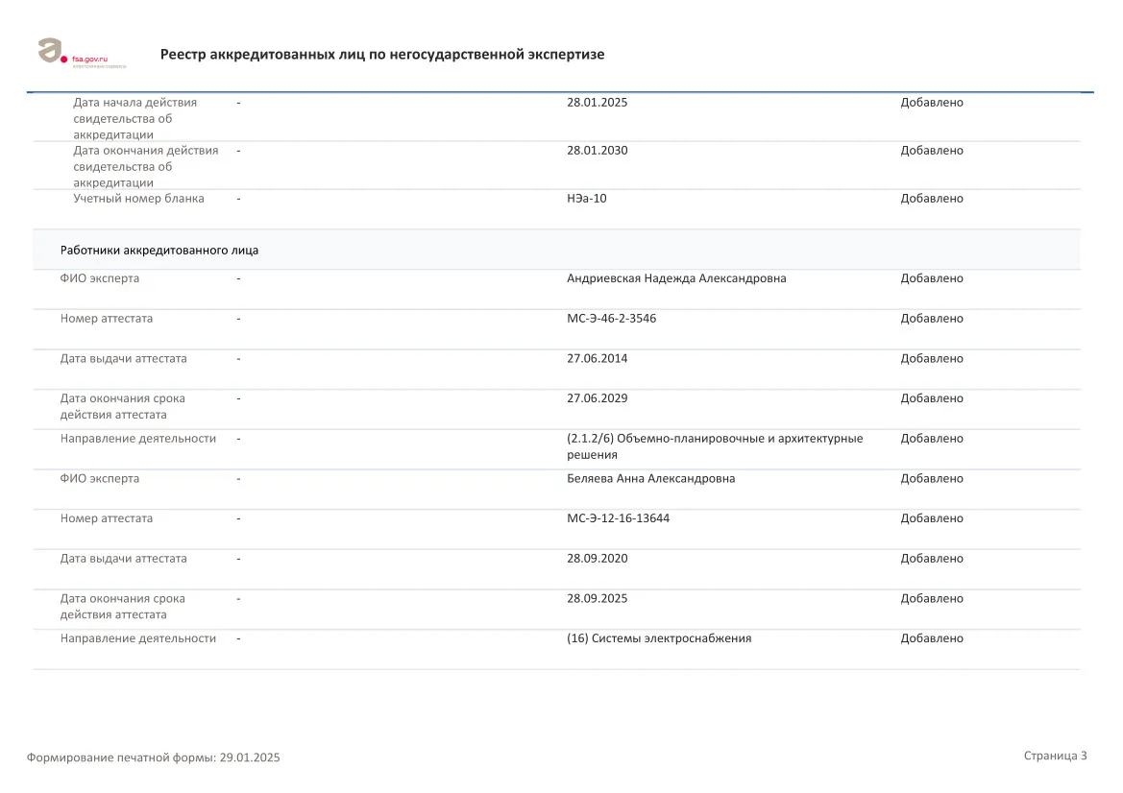
Task: Click the title "Реестр аккредитованных лиц по негосударственной экспертизе"
Action: 382,55
